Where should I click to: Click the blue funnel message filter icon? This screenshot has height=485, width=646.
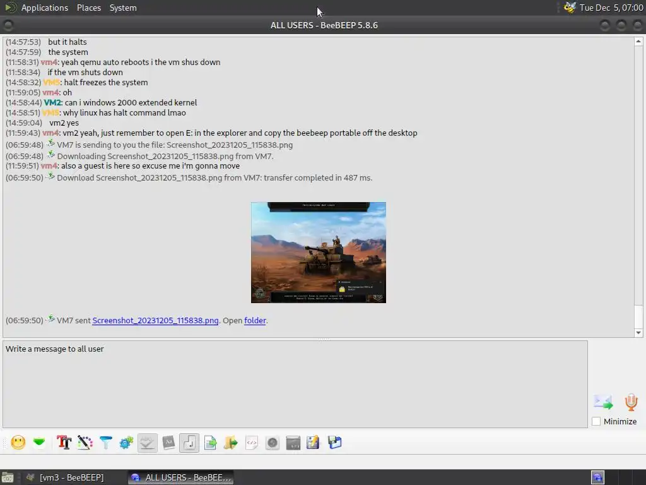pos(106,443)
